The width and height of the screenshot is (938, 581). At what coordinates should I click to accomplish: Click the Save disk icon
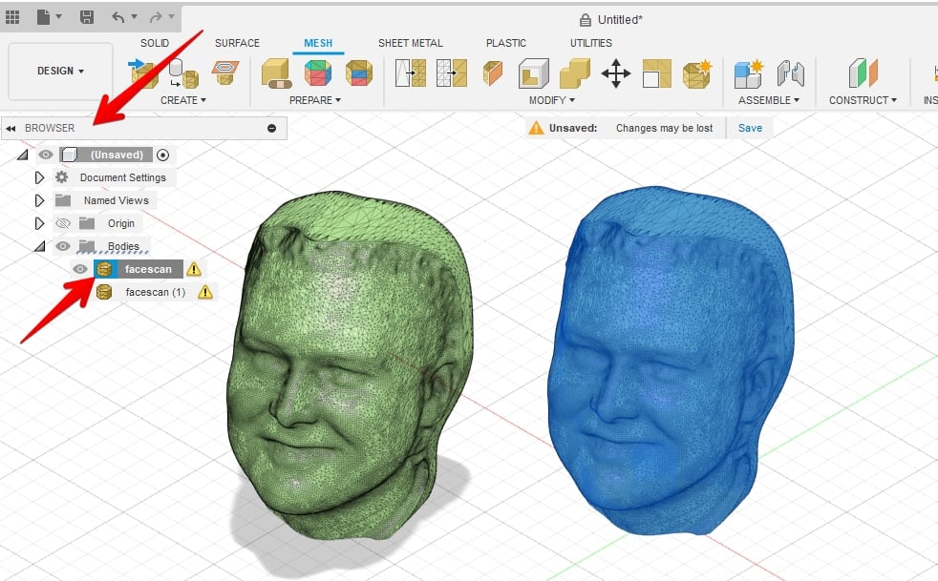tap(87, 17)
